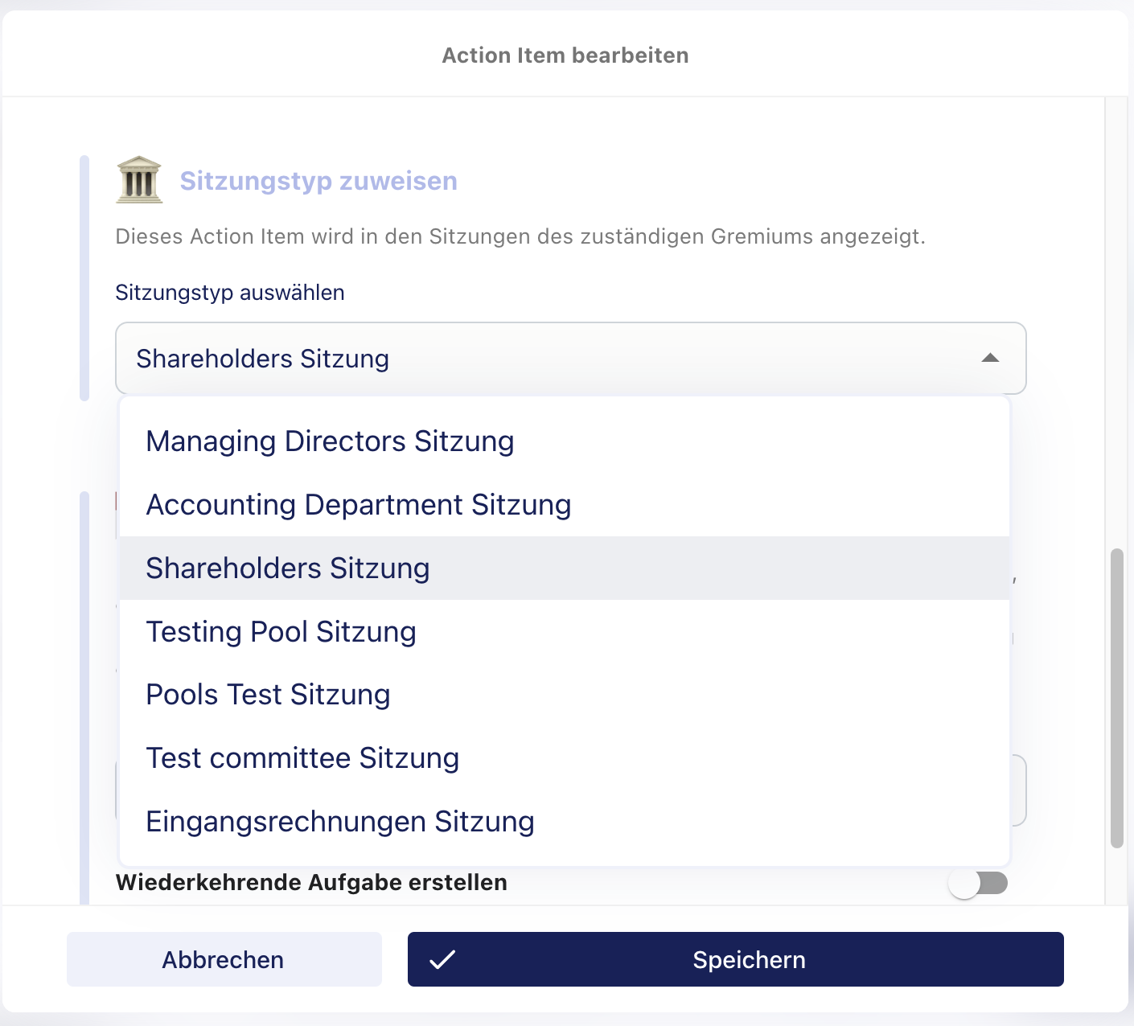Click the vertical scrollbar thumb

pos(1116,698)
